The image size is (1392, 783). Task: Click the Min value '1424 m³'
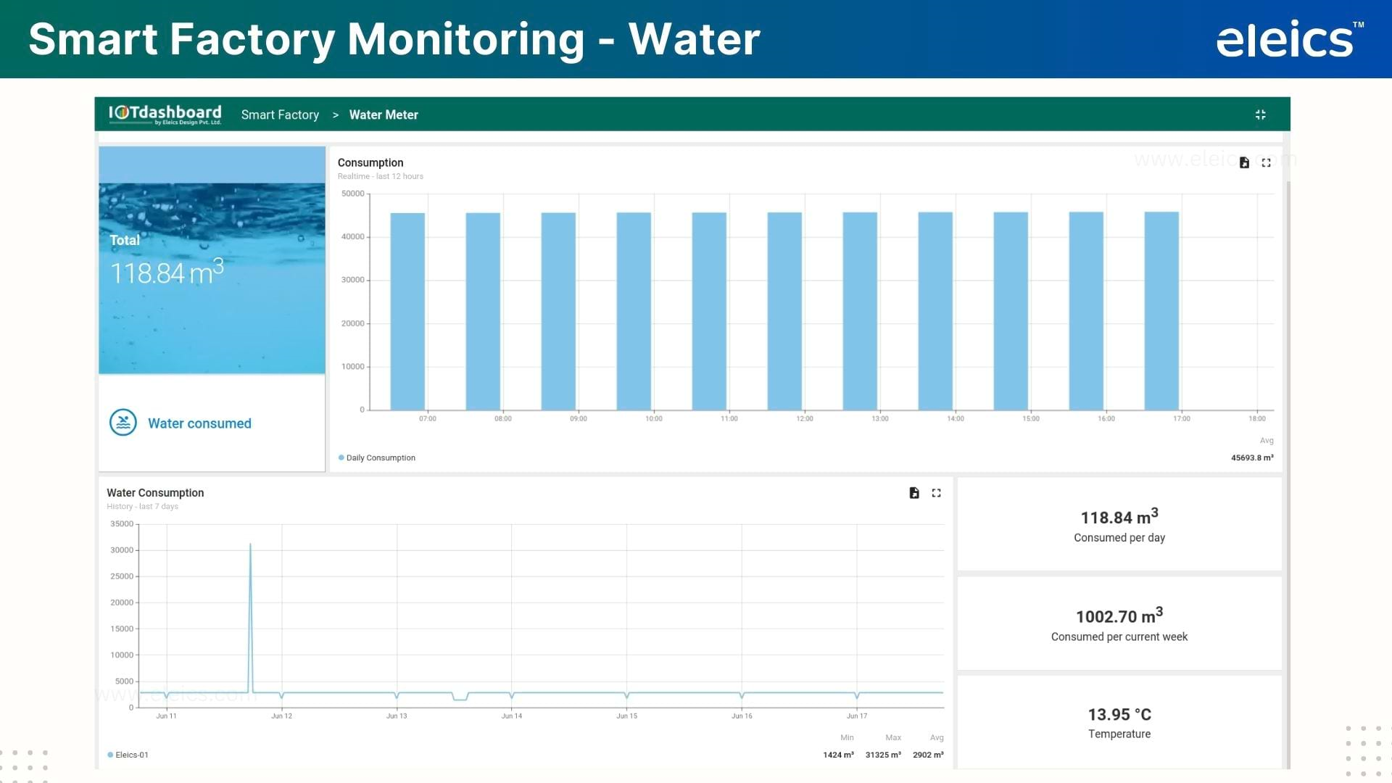point(838,755)
